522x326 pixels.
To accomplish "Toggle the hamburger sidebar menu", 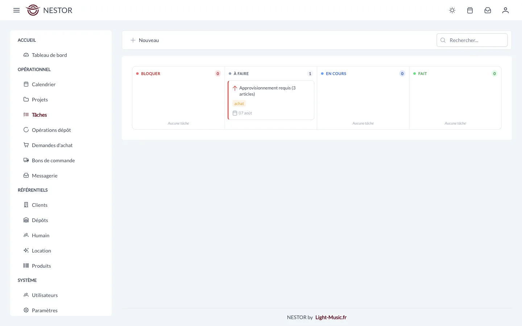I will tap(16, 10).
